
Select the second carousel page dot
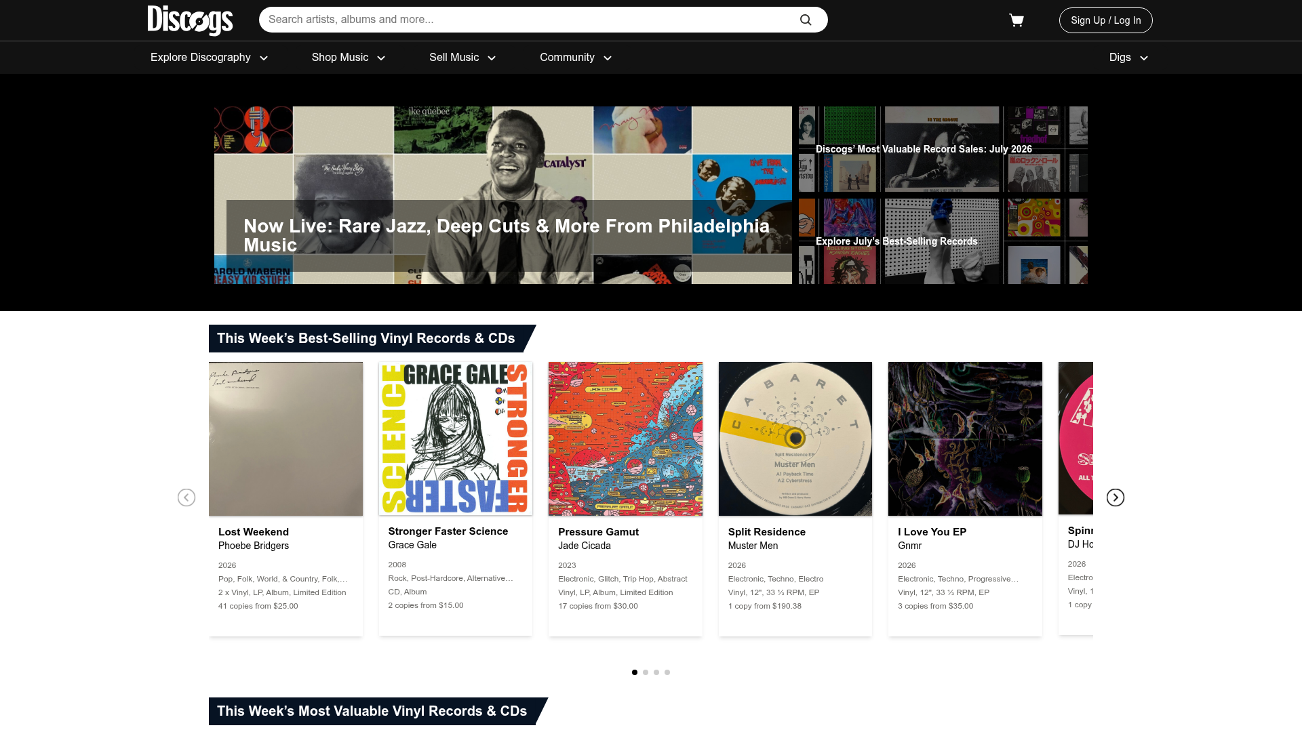(646, 672)
